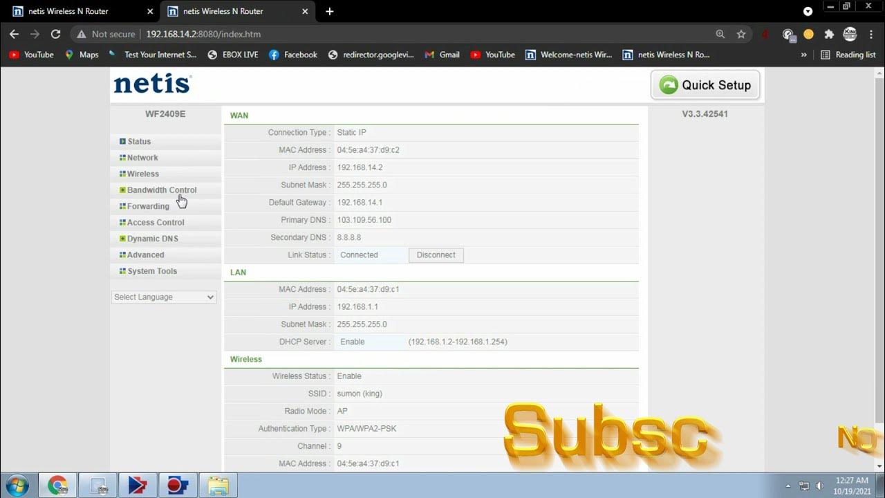
Task: Click the Quick Setup button
Action: (705, 85)
